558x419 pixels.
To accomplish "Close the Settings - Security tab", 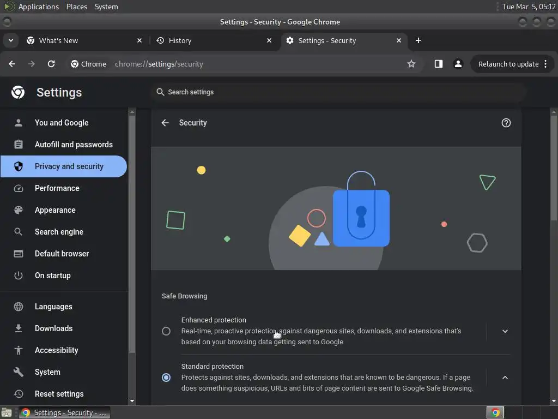I will click(x=398, y=40).
